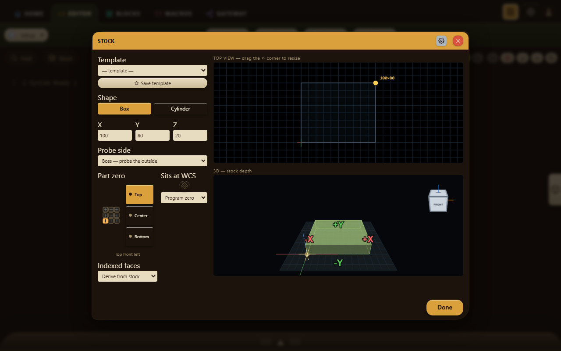Click the gear icon under Sits at WCS
The image size is (561, 351).
click(x=185, y=185)
